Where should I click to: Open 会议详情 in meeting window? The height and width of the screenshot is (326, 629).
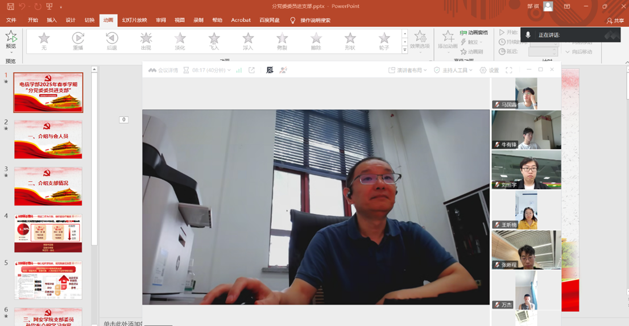(163, 70)
